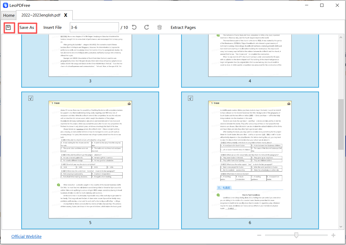
Task: Switch to the Home tab
Action: (x=9, y=15)
